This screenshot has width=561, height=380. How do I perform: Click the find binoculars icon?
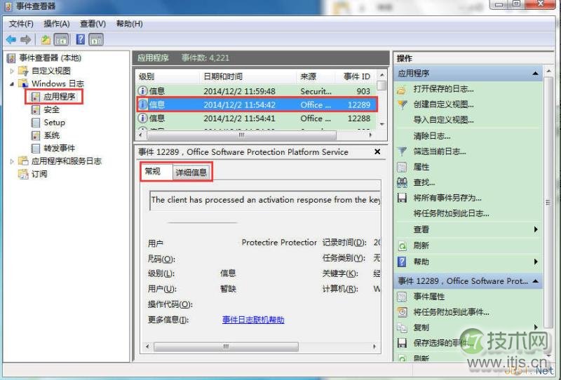pyautogui.click(x=402, y=182)
